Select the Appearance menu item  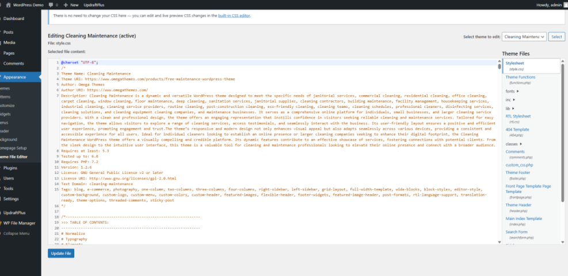20,77
